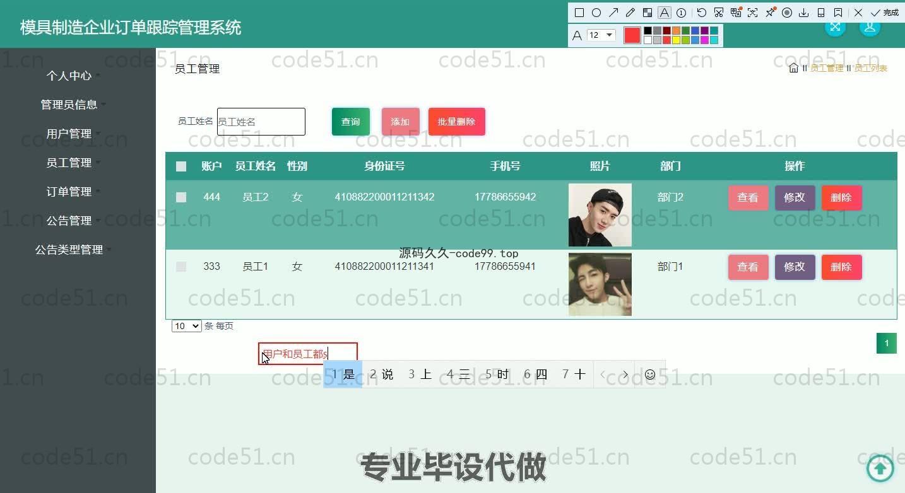Open the emoji panel in IME bar
The width and height of the screenshot is (905, 493).
coord(650,374)
